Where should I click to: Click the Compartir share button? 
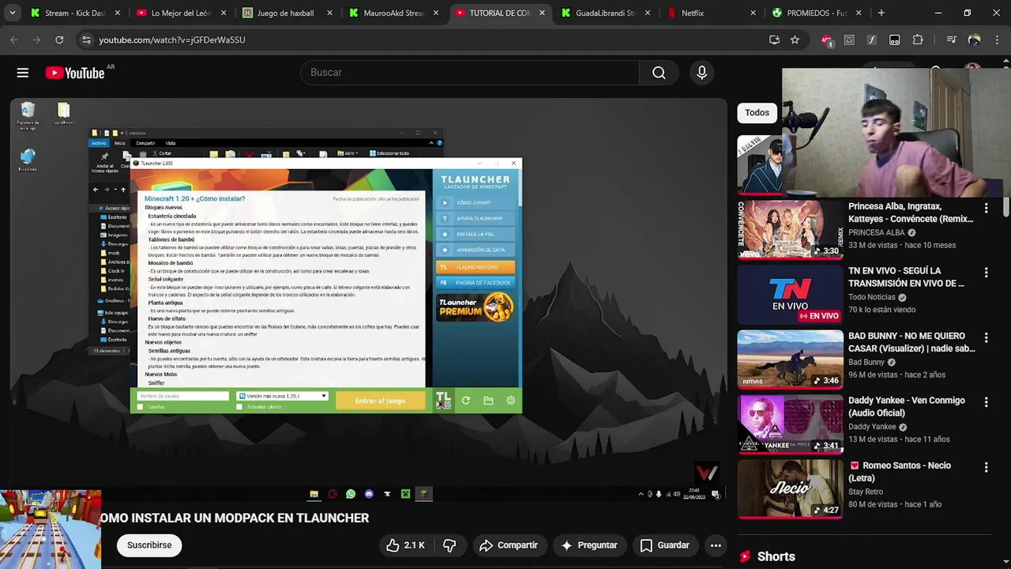point(509,545)
